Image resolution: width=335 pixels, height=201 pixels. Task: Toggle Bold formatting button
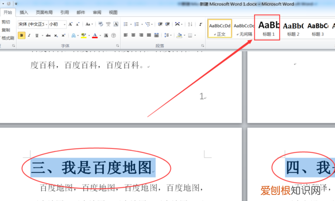pos(22,35)
